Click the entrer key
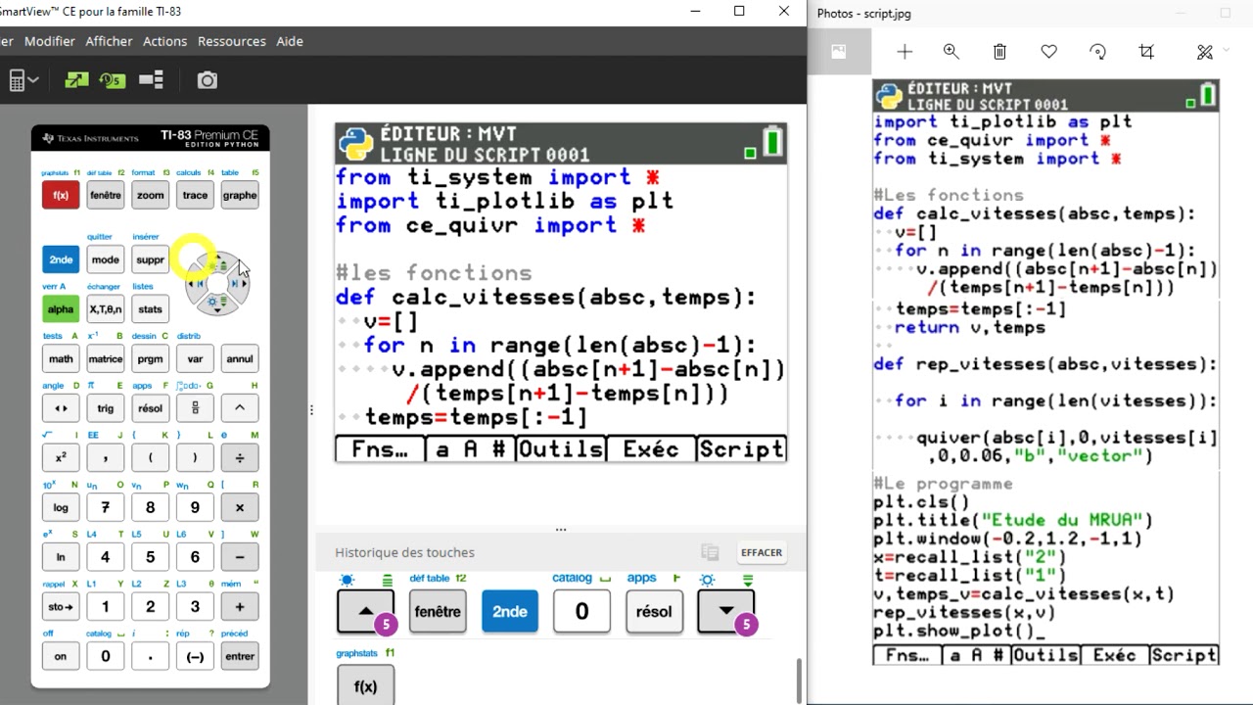Viewport: 1253px width, 705px height. [240, 656]
